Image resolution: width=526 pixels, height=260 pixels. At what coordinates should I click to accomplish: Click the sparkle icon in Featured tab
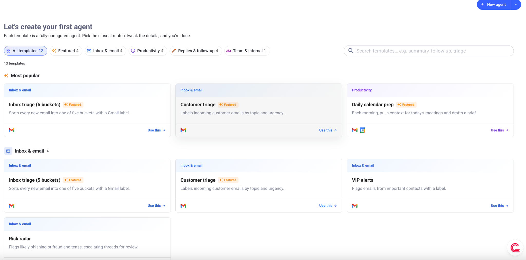point(54,51)
